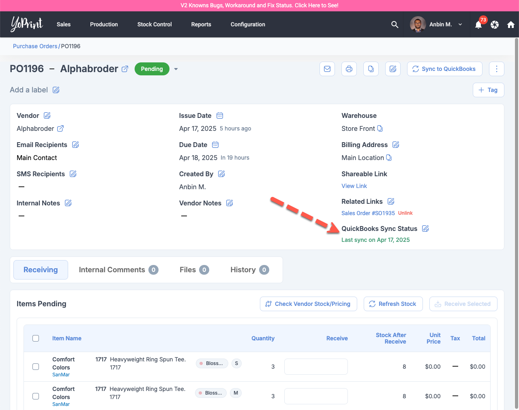Image resolution: width=519 pixels, height=410 pixels.
Task: Select all items header checkbox
Action: pos(36,338)
